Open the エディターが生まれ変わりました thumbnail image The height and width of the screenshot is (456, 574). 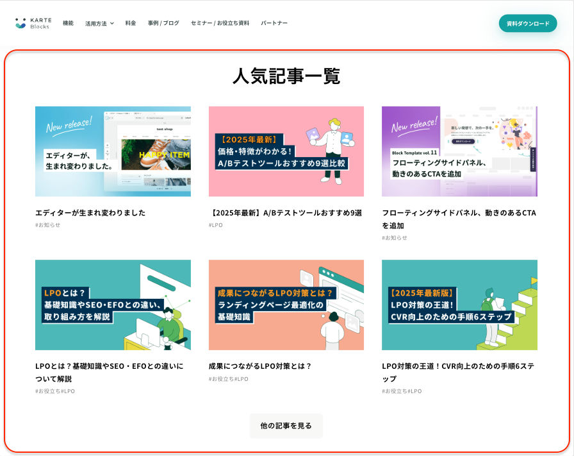point(113,151)
